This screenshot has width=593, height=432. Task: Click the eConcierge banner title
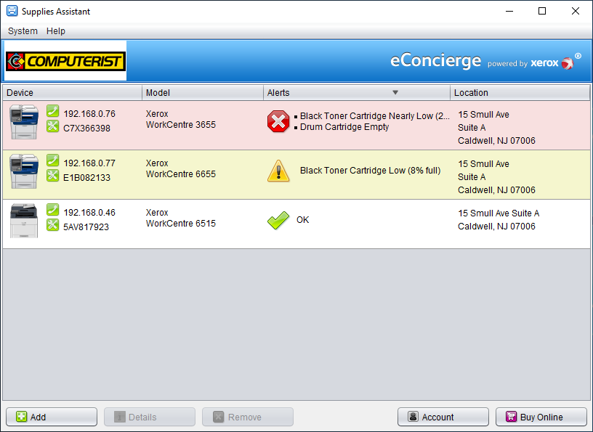coord(436,61)
